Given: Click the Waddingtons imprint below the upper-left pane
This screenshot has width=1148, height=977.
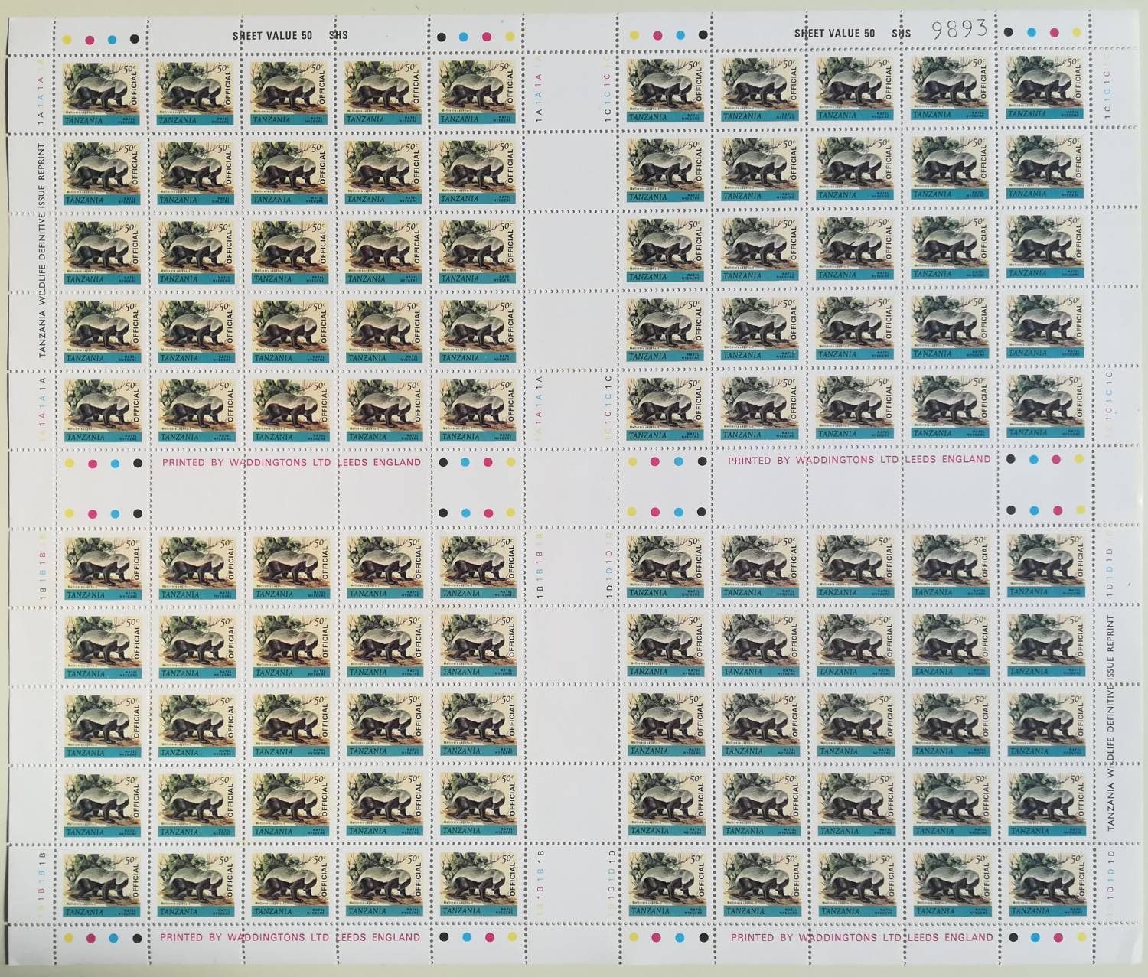Looking at the screenshot, I should pyautogui.click(x=290, y=462).
